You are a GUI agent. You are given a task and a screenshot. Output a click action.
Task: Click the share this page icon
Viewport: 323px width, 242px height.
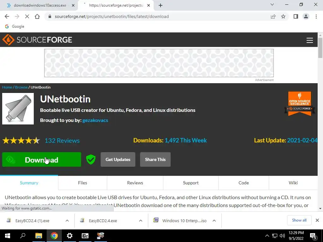[x=273, y=16]
